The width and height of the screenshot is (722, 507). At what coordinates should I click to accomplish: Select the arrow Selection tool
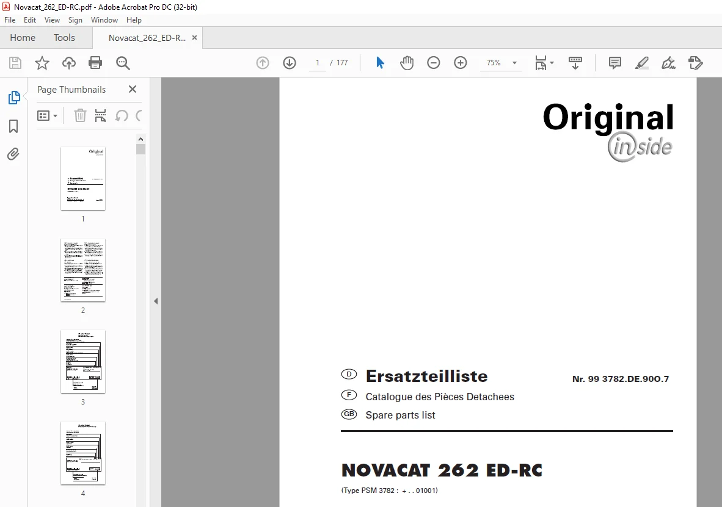pos(380,63)
